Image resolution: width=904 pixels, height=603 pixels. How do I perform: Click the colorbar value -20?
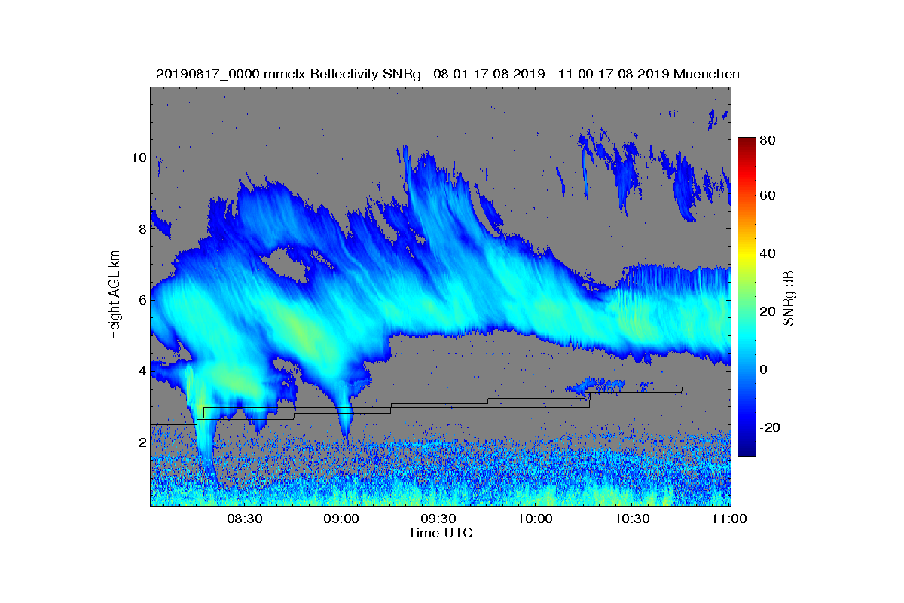click(x=771, y=427)
